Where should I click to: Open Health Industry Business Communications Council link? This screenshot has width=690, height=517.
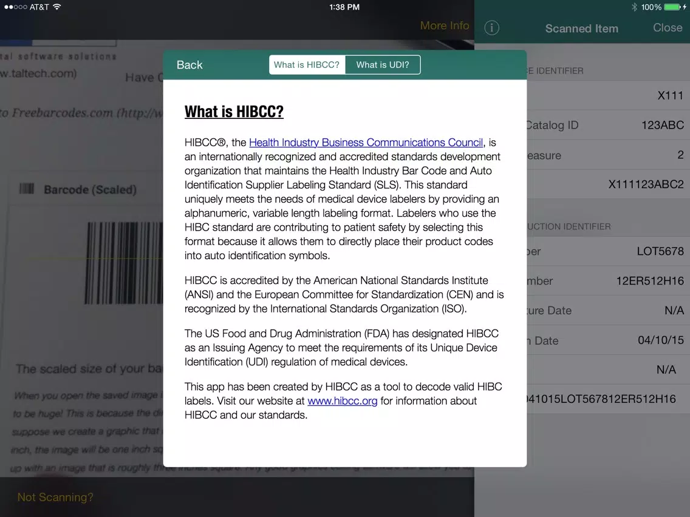pyautogui.click(x=366, y=143)
